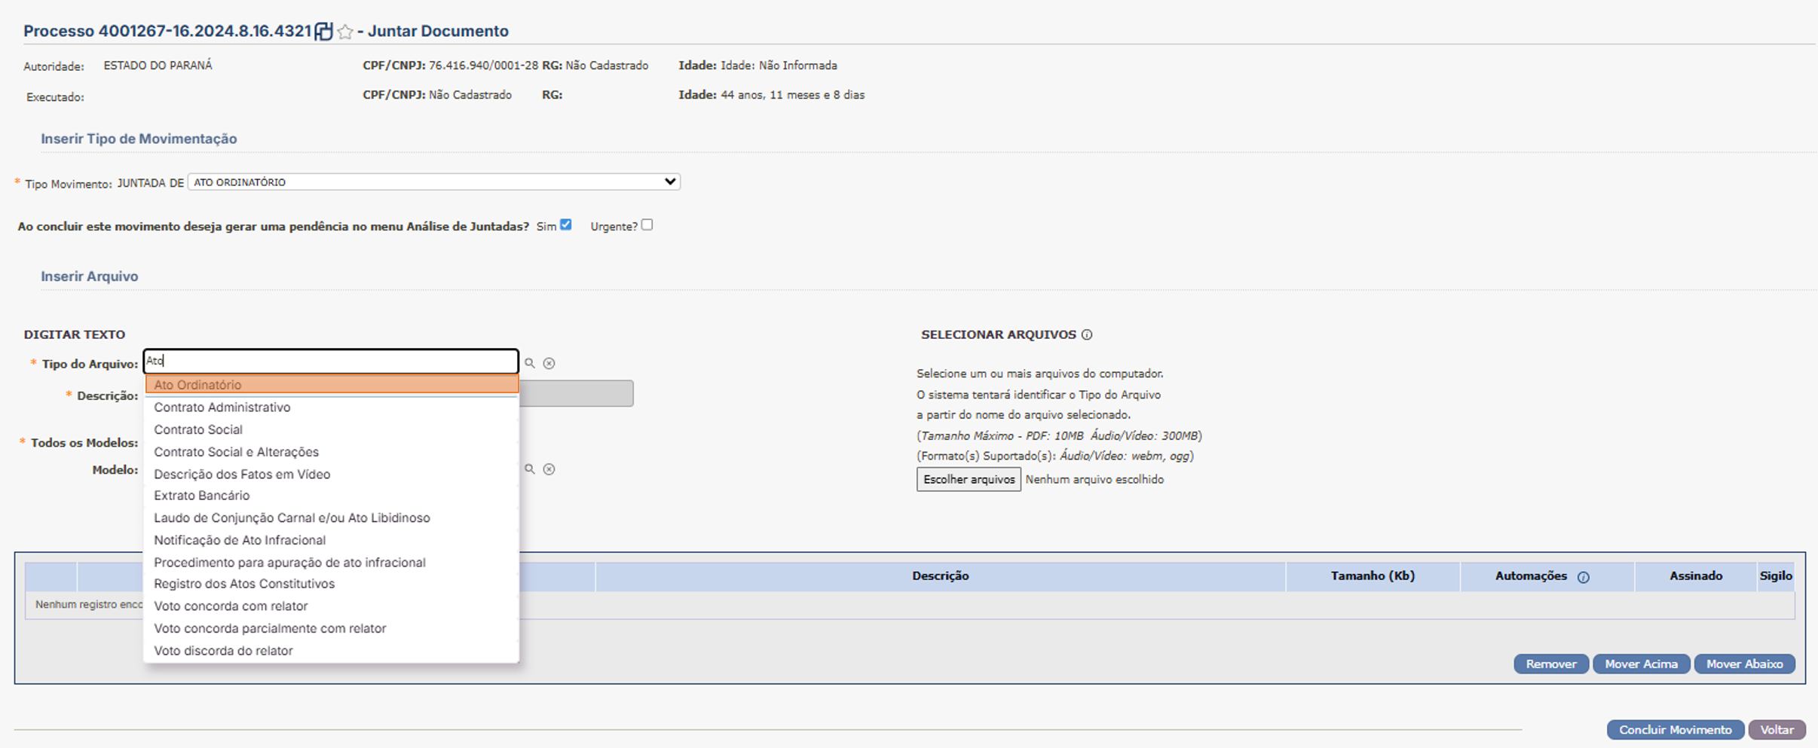Select Ato Ordinatório from the suggestions
The height and width of the screenshot is (748, 1818).
pos(332,385)
